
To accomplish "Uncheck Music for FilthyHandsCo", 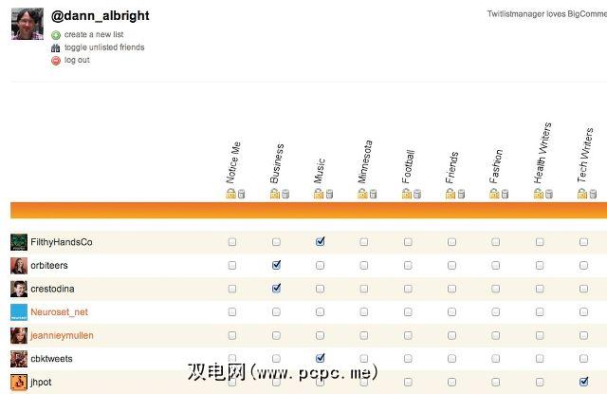I will [x=321, y=242].
